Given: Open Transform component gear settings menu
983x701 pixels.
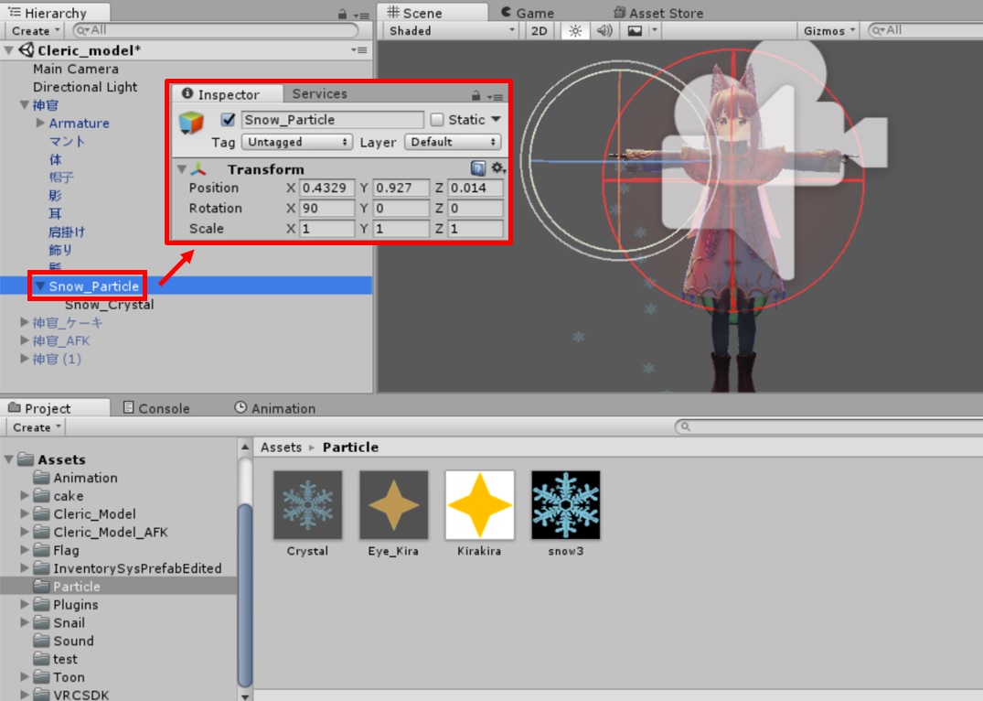Looking at the screenshot, I should coord(497,168).
